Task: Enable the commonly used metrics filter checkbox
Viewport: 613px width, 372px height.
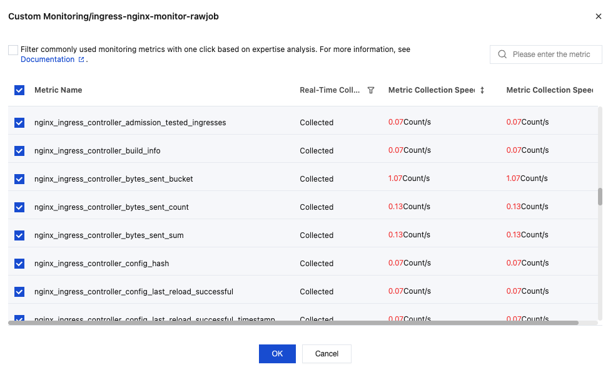Action: pyautogui.click(x=13, y=50)
